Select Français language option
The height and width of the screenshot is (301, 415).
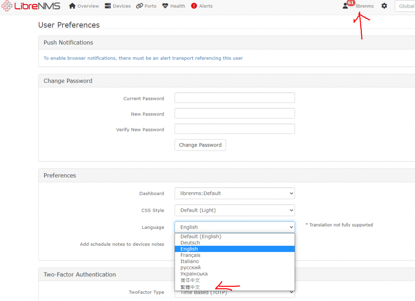point(235,255)
